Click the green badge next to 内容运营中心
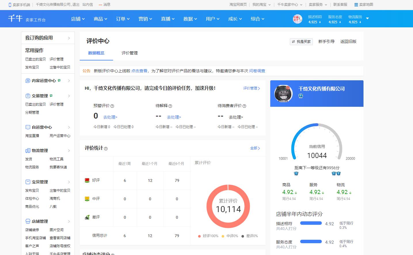This screenshot has width=413, height=255. pos(59,80)
